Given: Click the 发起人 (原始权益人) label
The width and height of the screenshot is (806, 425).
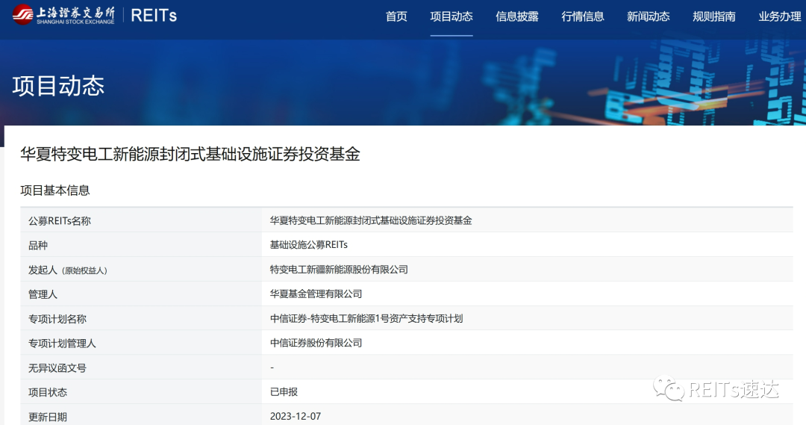Looking at the screenshot, I should 67,270.
